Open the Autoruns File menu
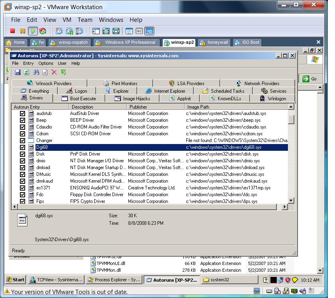Image resolution: width=335 pixels, height=298 pixels. pyautogui.click(x=15, y=63)
